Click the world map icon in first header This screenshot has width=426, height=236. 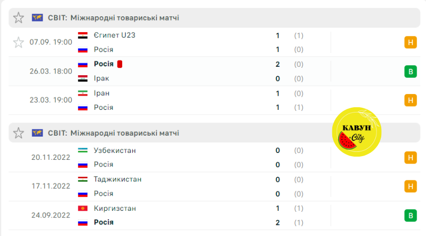[37, 18]
